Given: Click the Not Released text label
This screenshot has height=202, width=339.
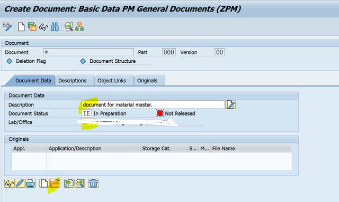Looking at the screenshot, I should (180, 113).
